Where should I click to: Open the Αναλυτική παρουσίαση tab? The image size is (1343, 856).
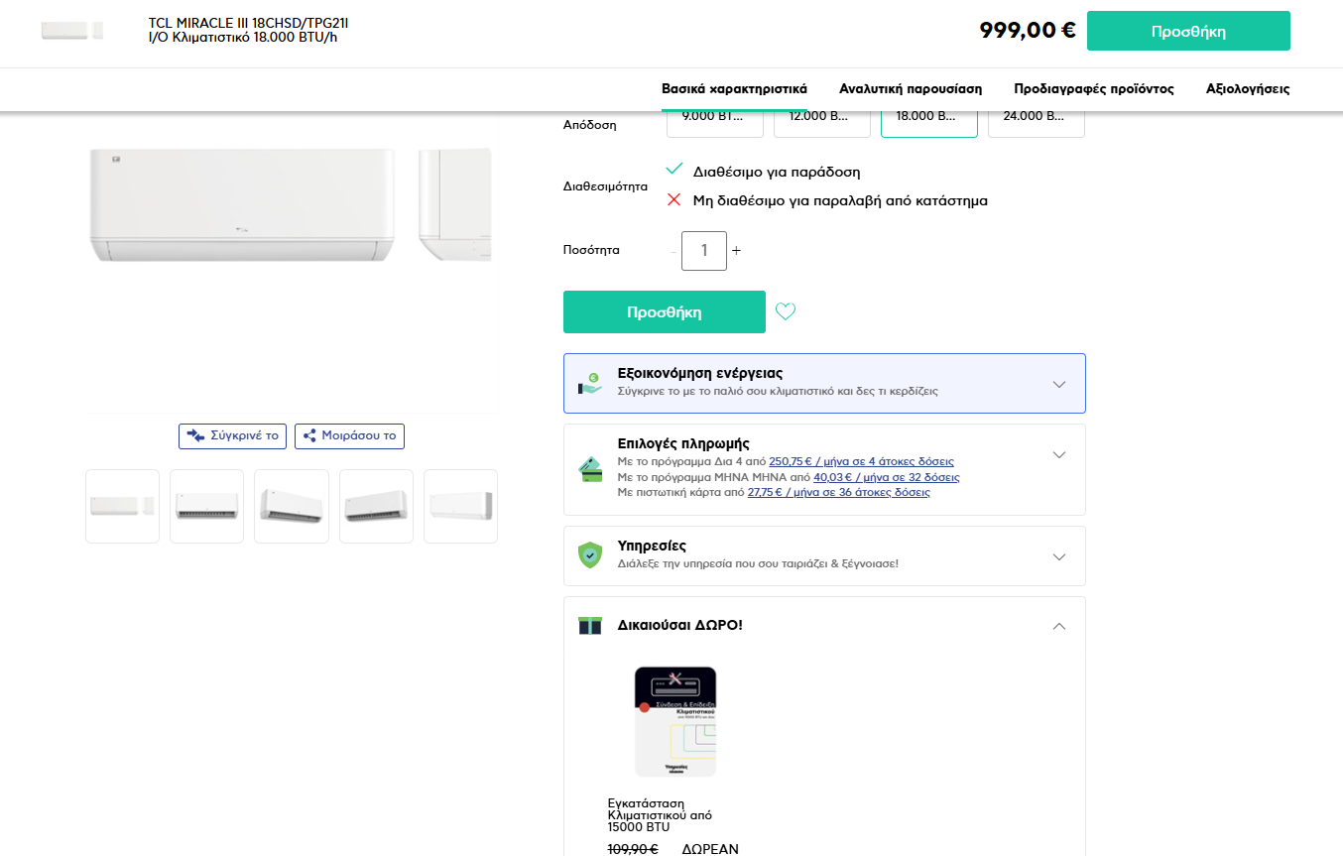[911, 89]
